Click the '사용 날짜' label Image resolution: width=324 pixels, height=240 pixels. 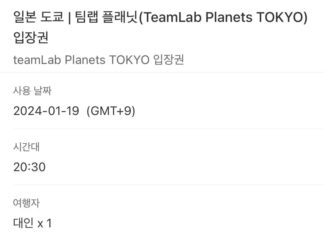click(32, 90)
